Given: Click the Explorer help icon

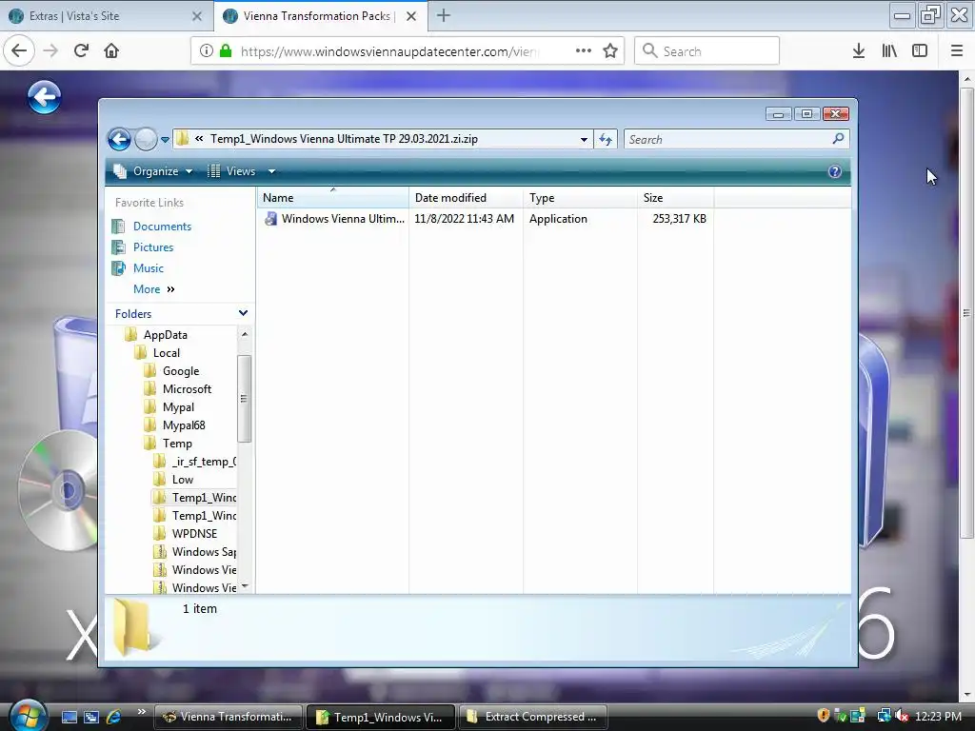Looking at the screenshot, I should (834, 171).
